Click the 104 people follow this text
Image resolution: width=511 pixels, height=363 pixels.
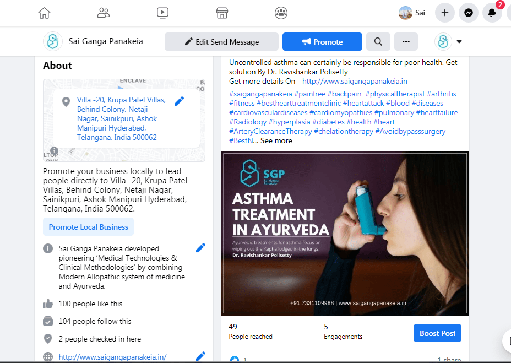tap(95, 321)
